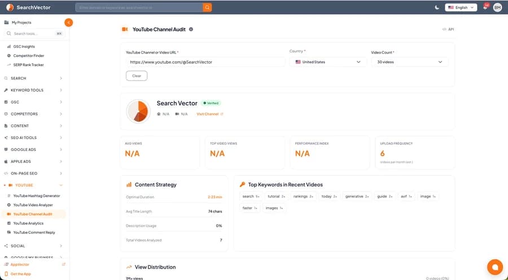The height and width of the screenshot is (280, 508).
Task: Select the 'tutorial' keyword chip
Action: coord(277,196)
